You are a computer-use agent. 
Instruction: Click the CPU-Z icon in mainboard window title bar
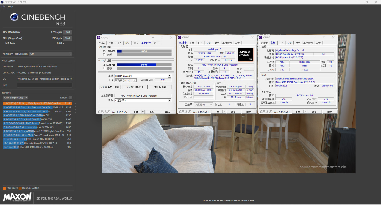(261, 37)
